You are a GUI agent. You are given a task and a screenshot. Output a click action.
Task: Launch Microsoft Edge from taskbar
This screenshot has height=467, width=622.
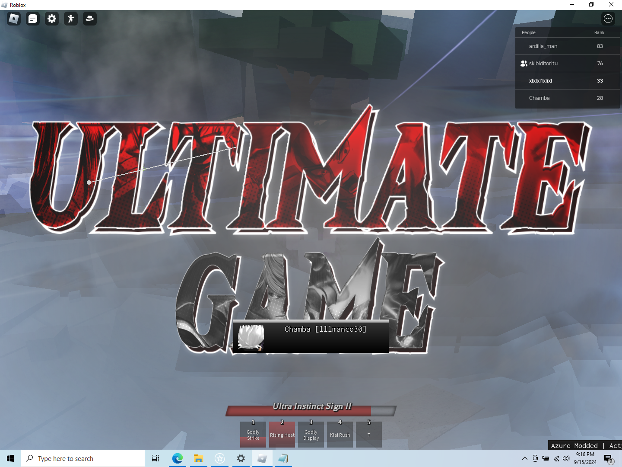177,458
